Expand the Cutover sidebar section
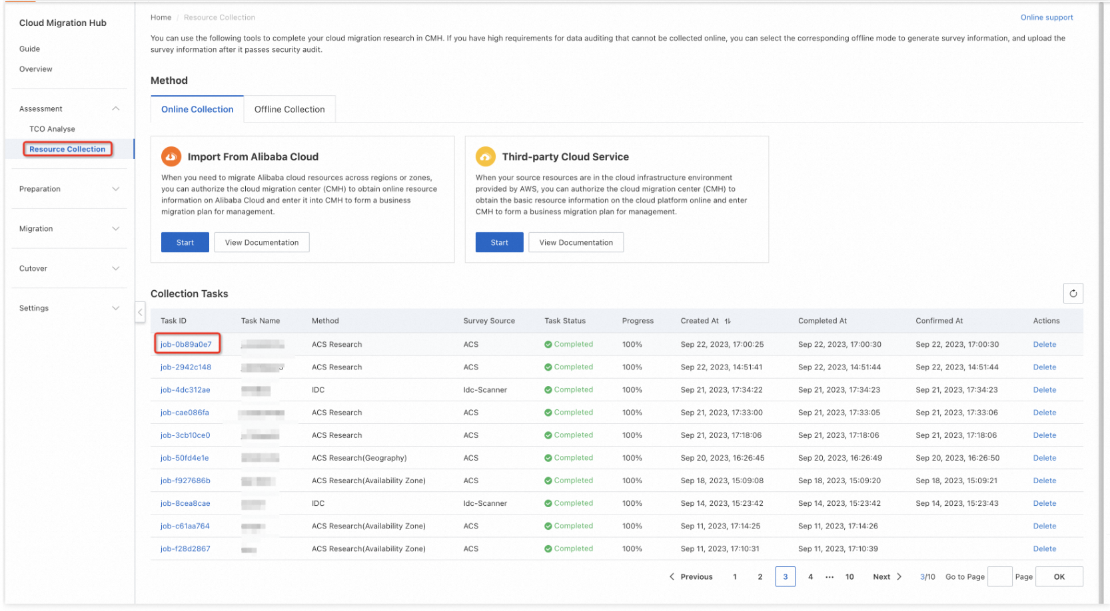 116,269
